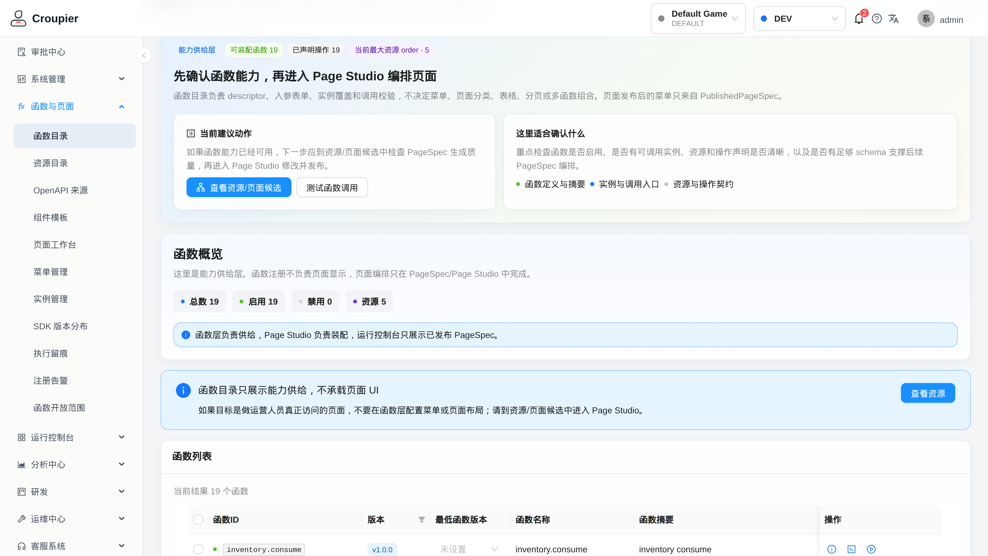
Task: Go to 页面工作台 menu item
Action: (x=75, y=245)
